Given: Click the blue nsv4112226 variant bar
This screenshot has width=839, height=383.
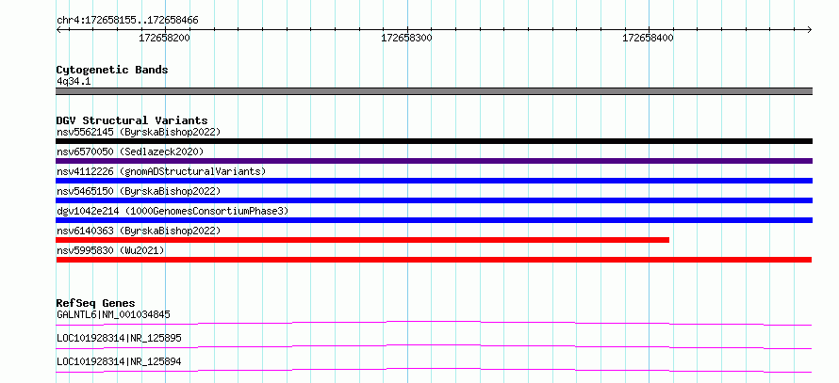Looking at the screenshot, I should (434, 181).
